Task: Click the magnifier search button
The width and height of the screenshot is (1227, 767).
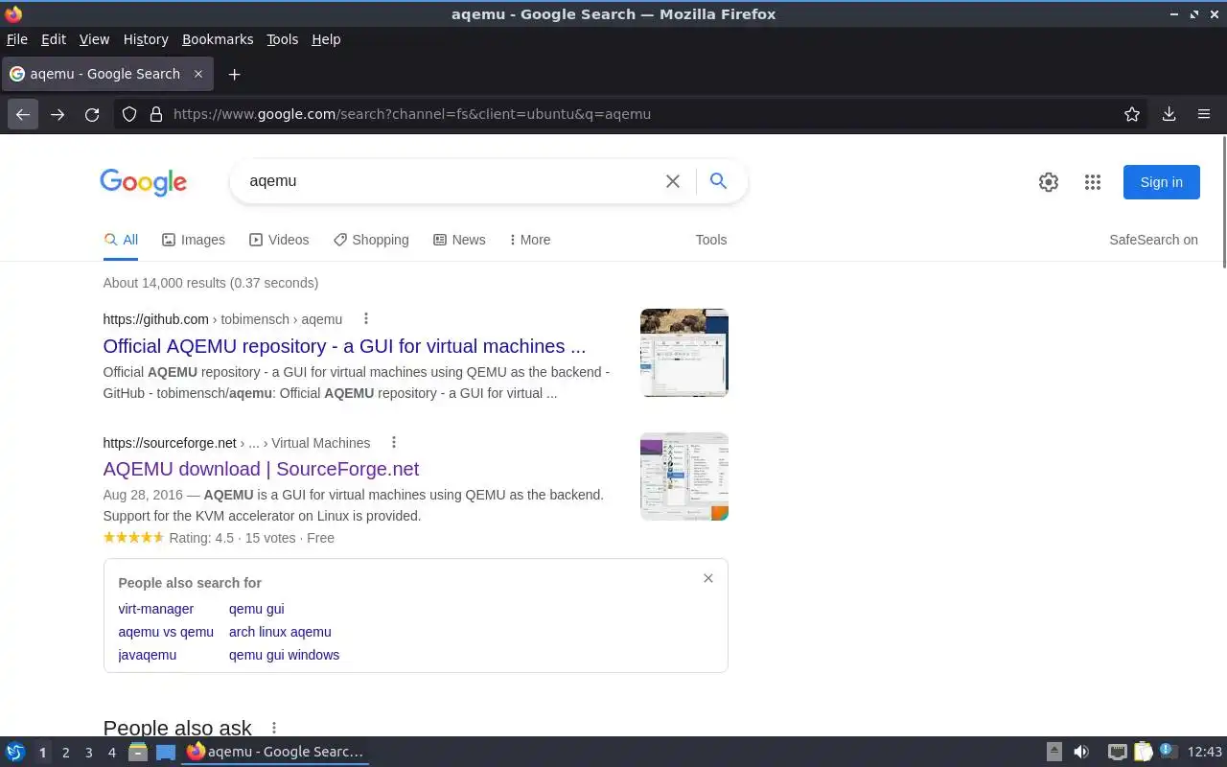Action: pos(718,181)
